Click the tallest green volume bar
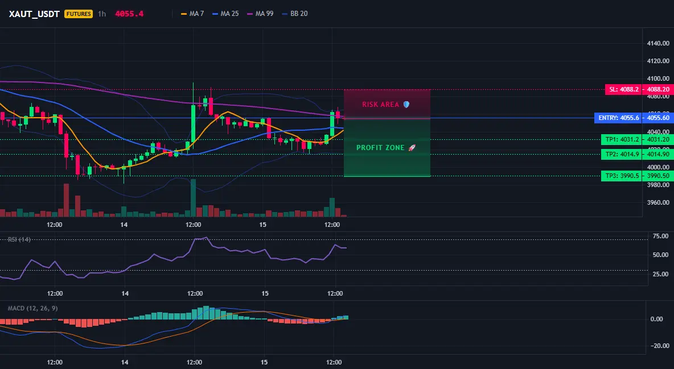This screenshot has height=369, width=674. click(x=194, y=198)
